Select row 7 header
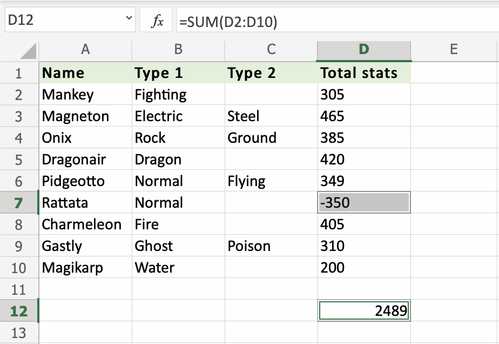The image size is (499, 344). click(19, 203)
